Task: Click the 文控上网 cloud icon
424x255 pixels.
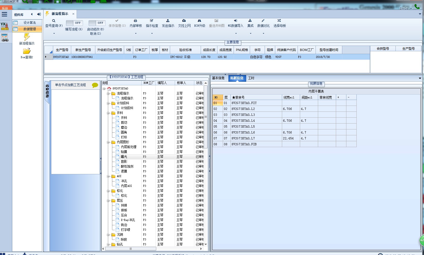Action: click(x=184, y=21)
